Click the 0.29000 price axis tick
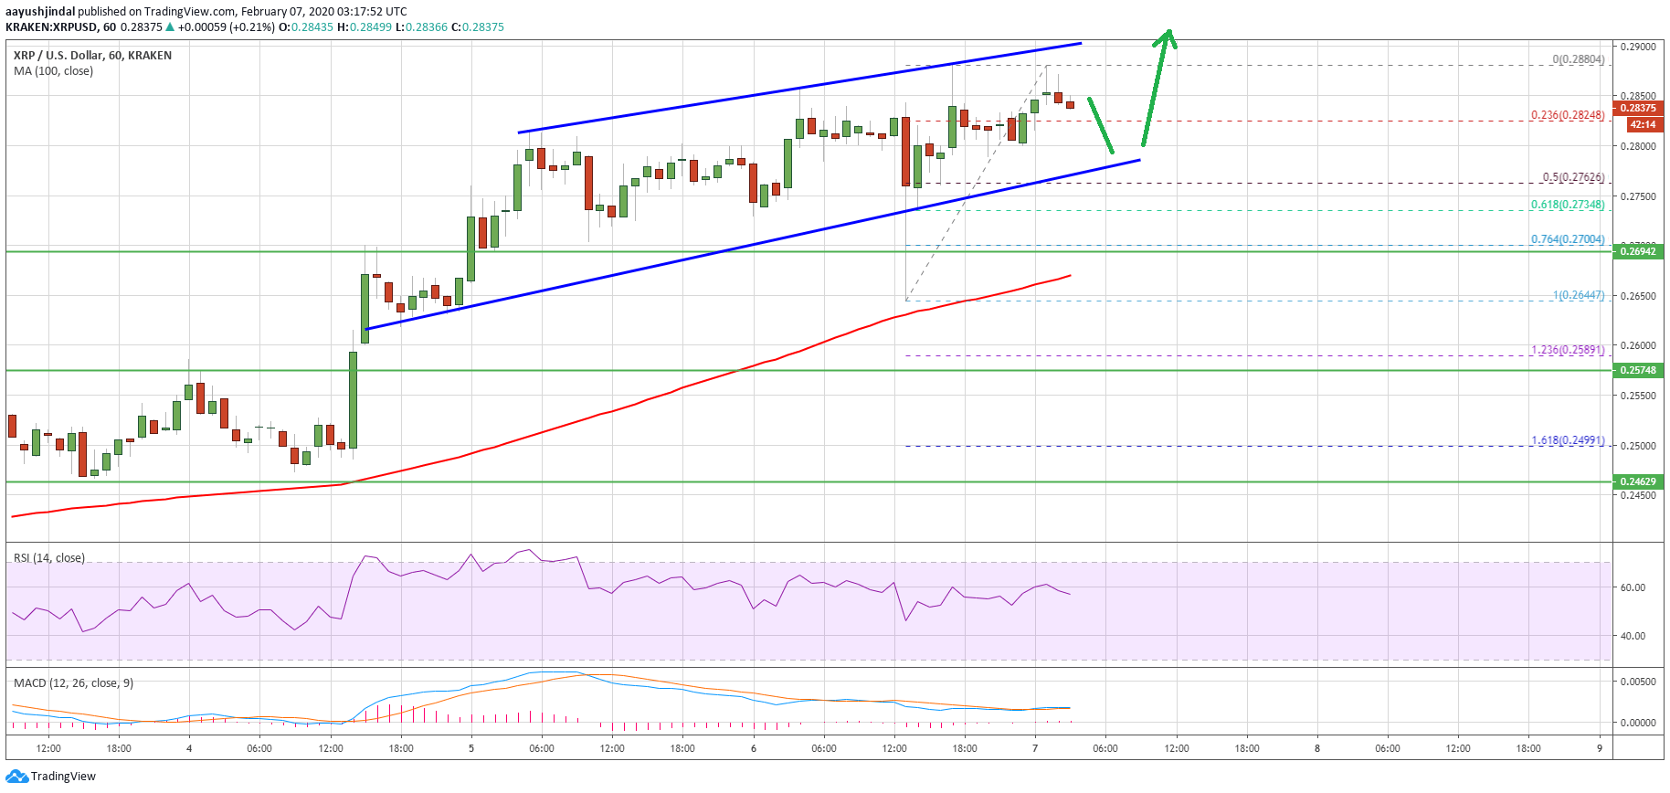This screenshot has height=793, width=1670. coord(1638,47)
